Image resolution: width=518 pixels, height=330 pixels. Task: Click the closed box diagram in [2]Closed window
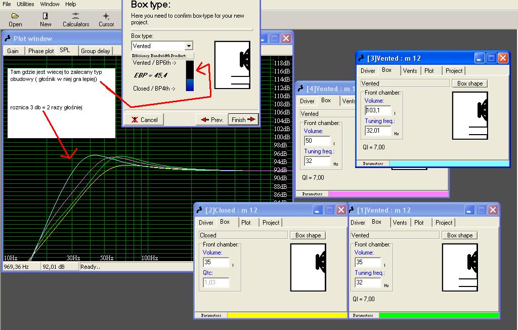tap(308, 267)
